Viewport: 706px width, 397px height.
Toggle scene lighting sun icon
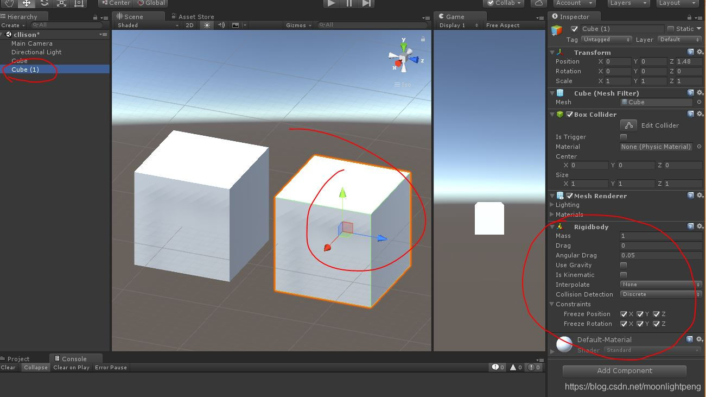click(207, 25)
